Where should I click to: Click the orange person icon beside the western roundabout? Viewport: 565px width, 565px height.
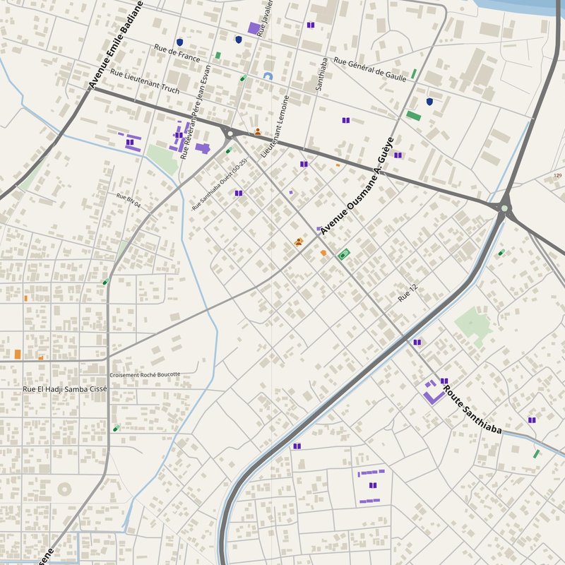(x=258, y=132)
